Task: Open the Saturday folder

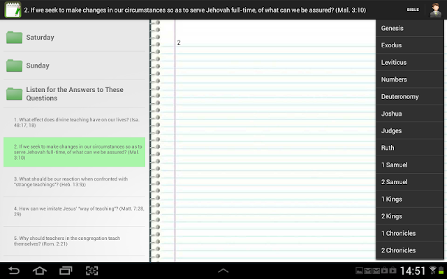Action: click(75, 37)
